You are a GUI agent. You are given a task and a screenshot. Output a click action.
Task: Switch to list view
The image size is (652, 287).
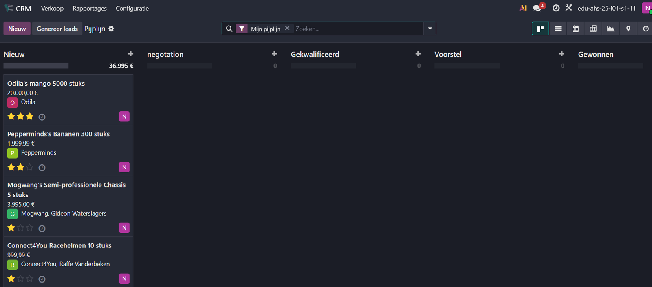(558, 29)
